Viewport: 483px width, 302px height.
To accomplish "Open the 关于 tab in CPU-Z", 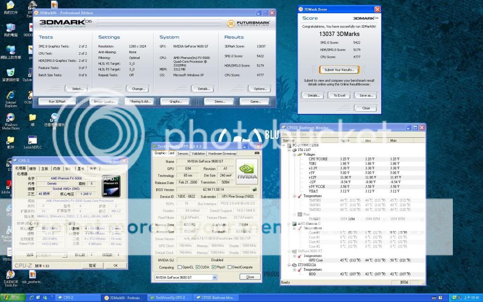I will click(93, 168).
